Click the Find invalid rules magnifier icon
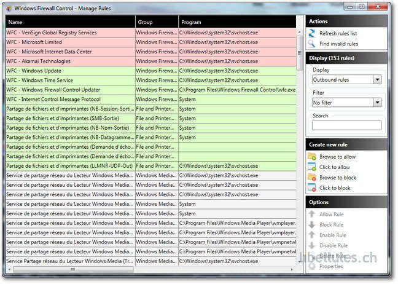398x284 pixels. 311,44
